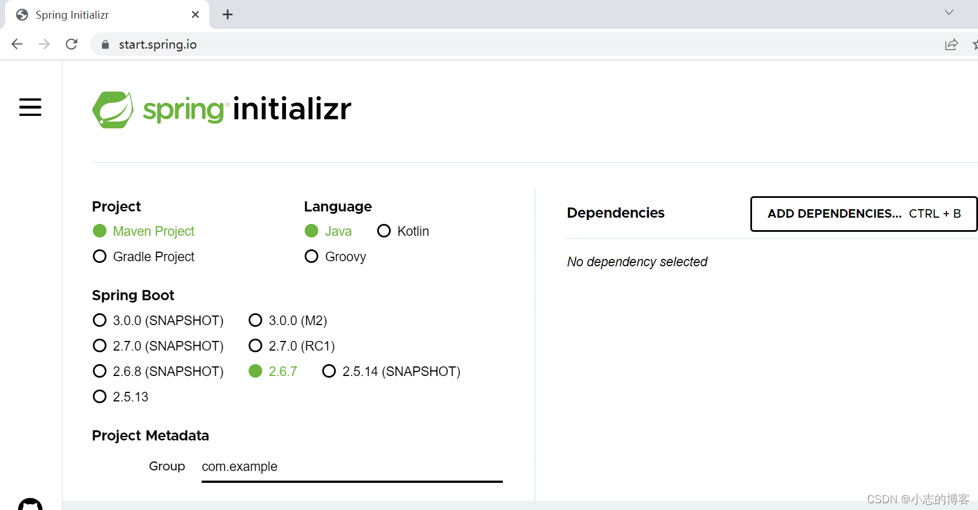The image size is (978, 510).
Task: Click Add Dependencies button
Action: (864, 214)
